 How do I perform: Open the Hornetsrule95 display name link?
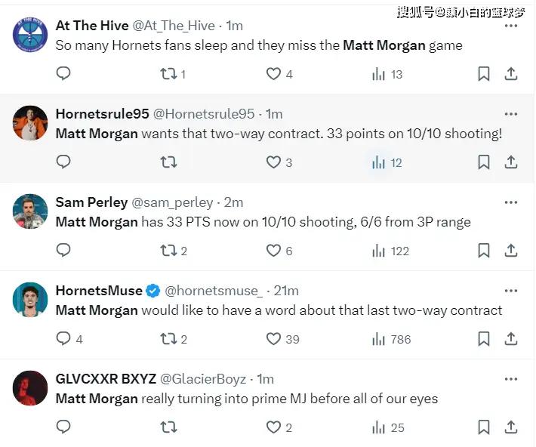102,114
